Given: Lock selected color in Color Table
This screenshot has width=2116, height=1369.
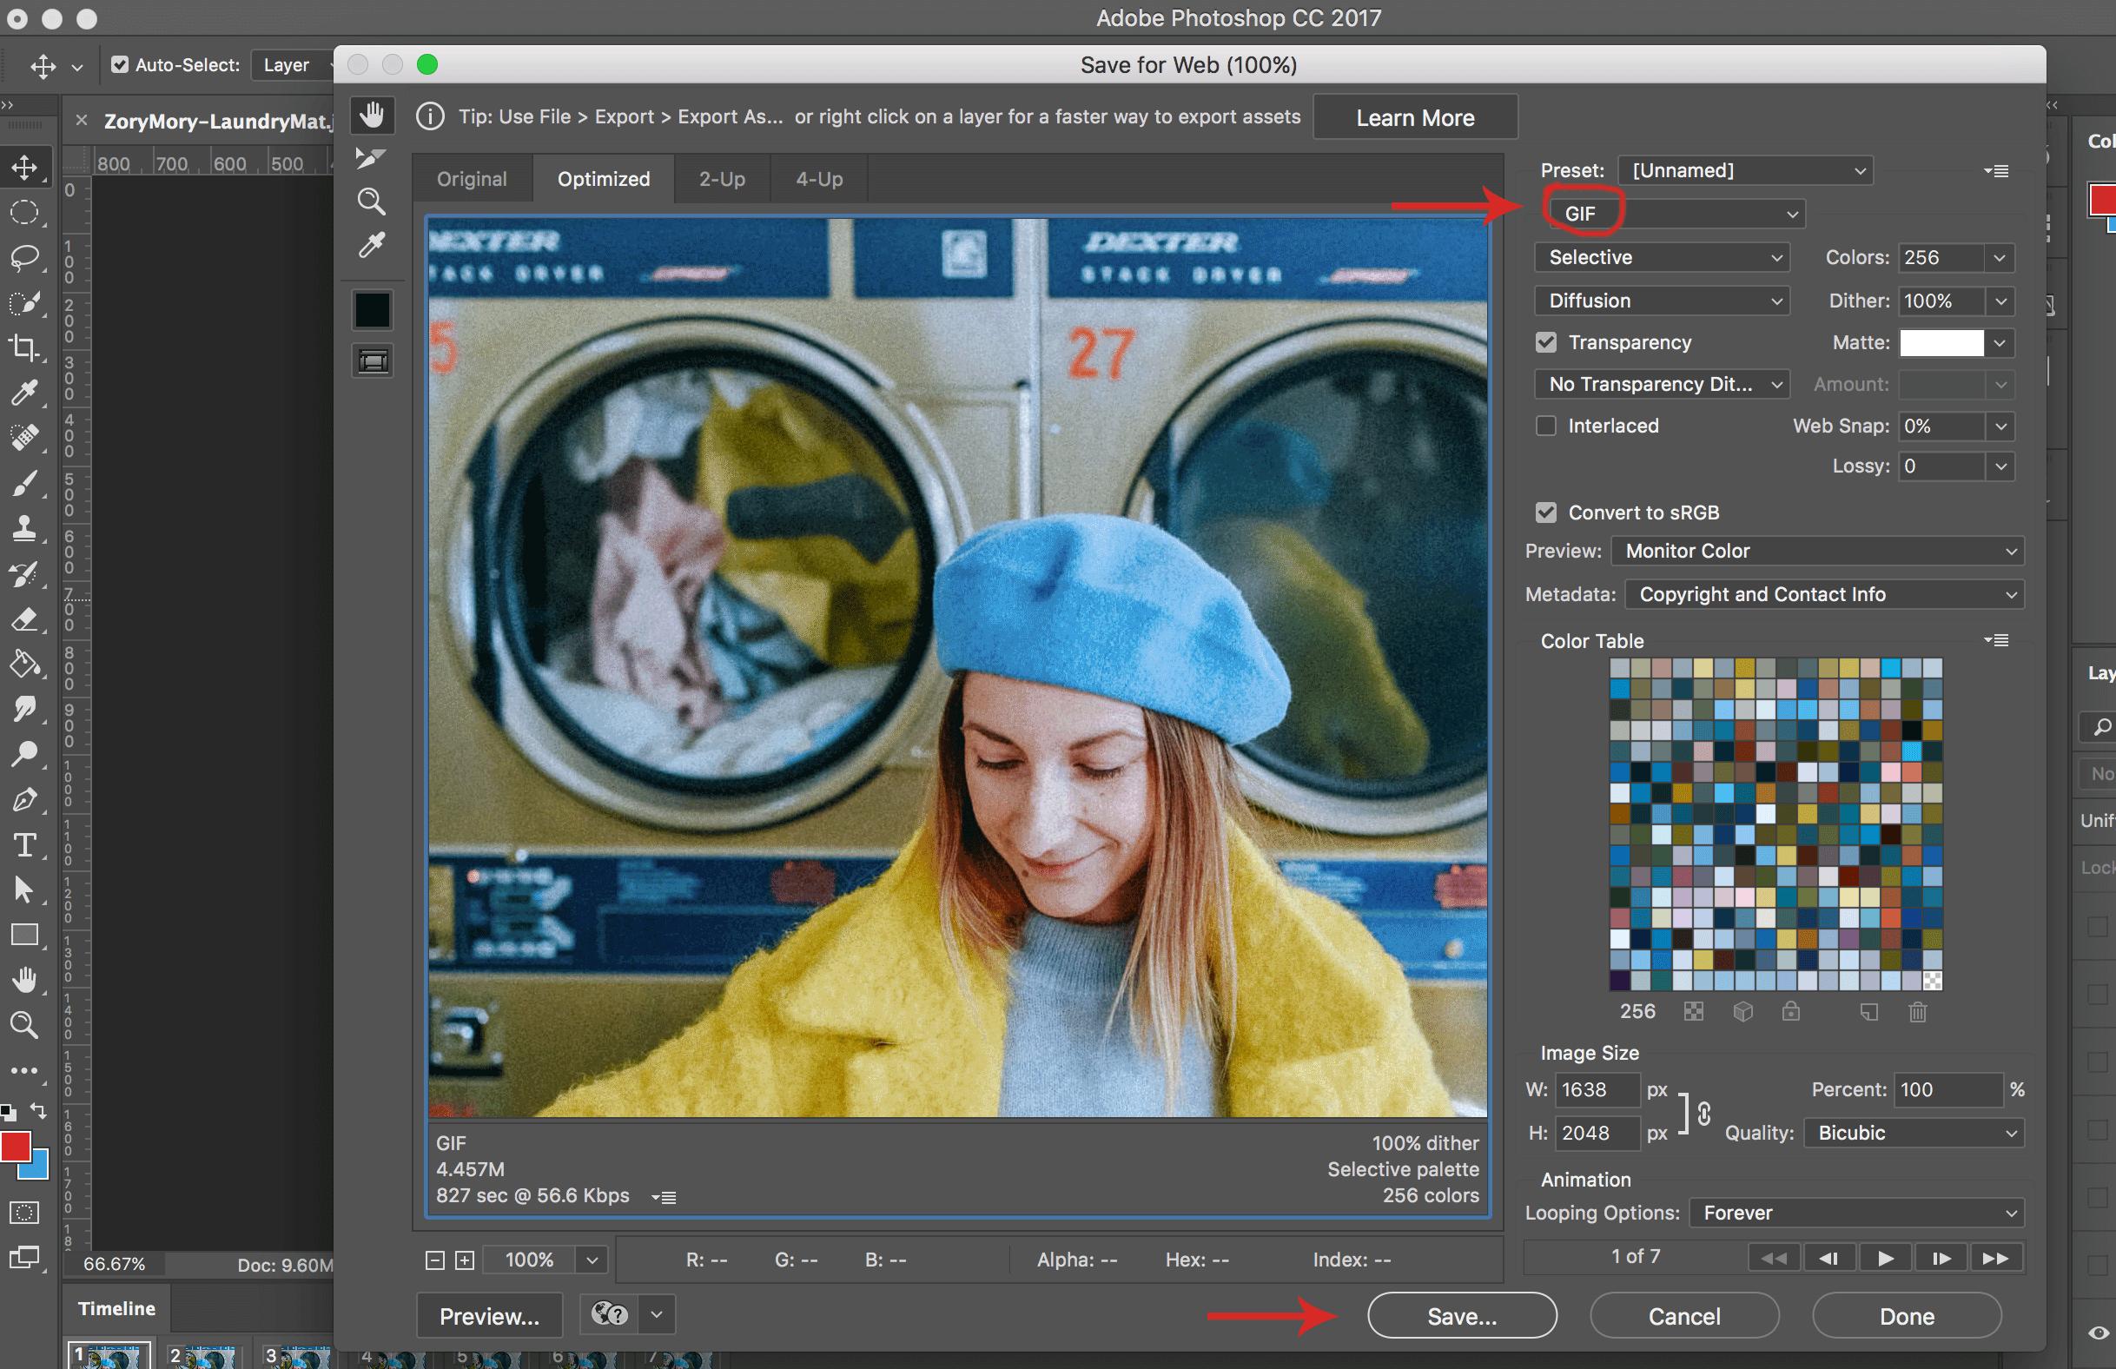Looking at the screenshot, I should point(1790,1012).
